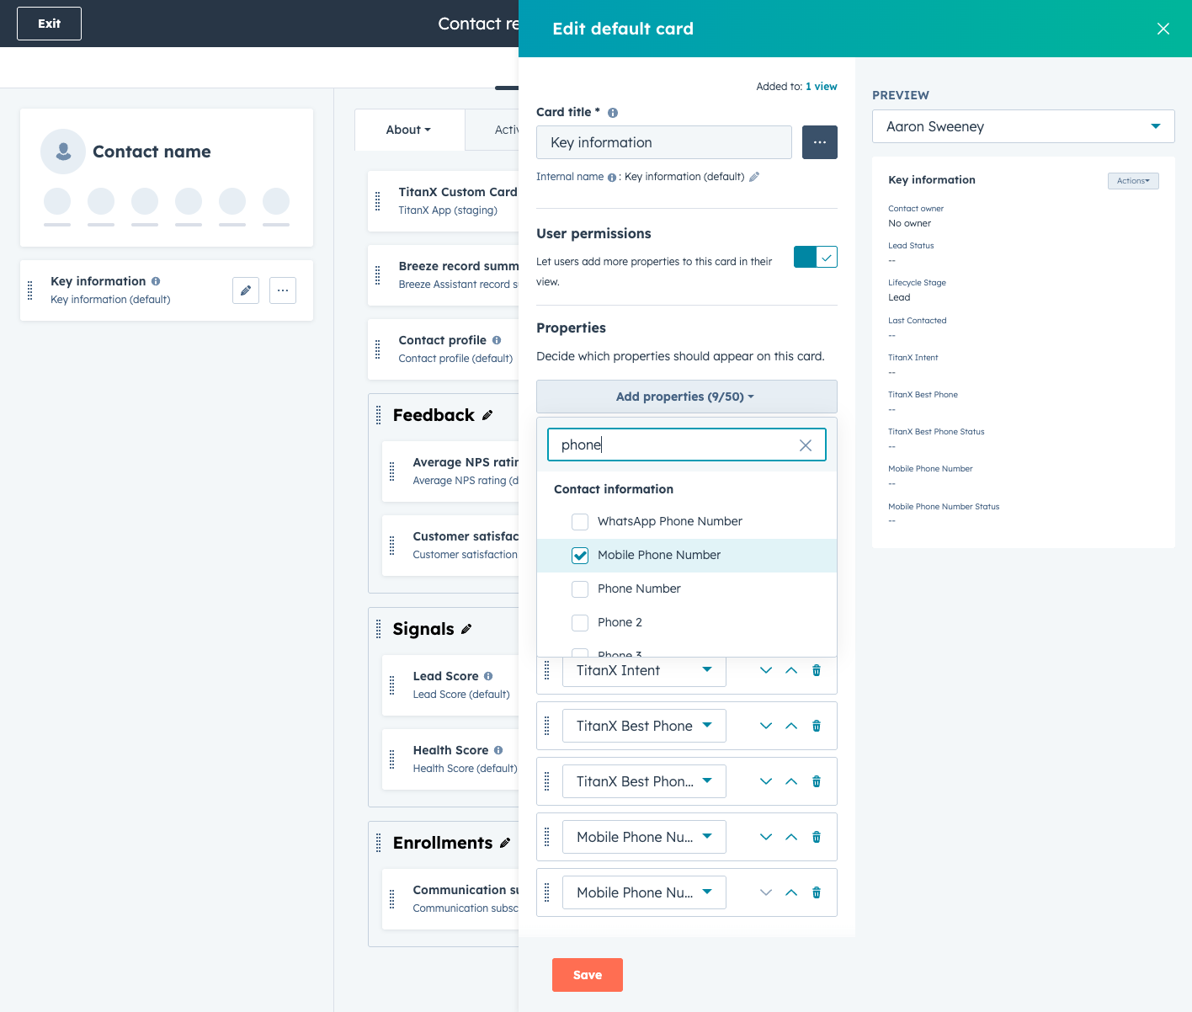Open the 1 view link

(x=822, y=87)
